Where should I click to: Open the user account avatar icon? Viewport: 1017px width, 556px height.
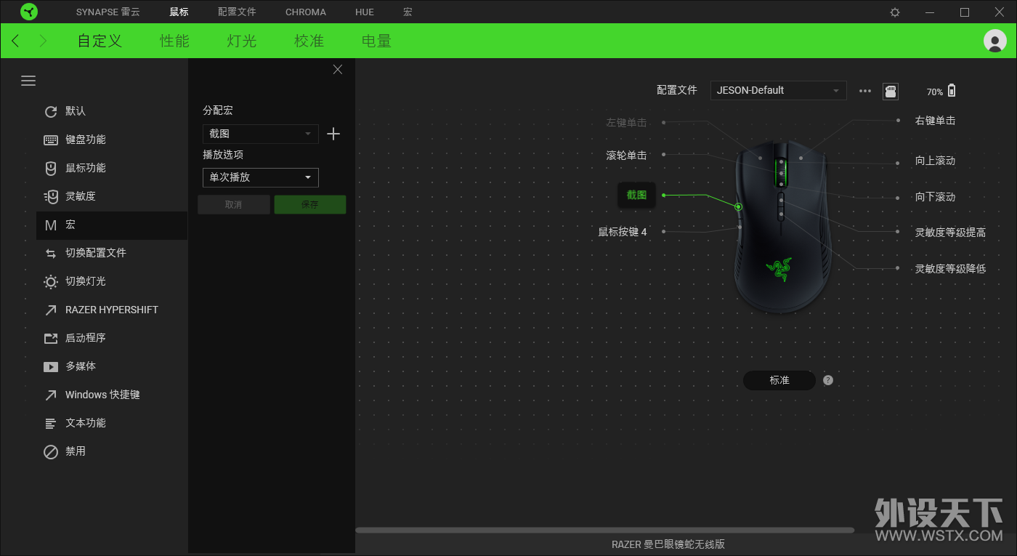994,41
